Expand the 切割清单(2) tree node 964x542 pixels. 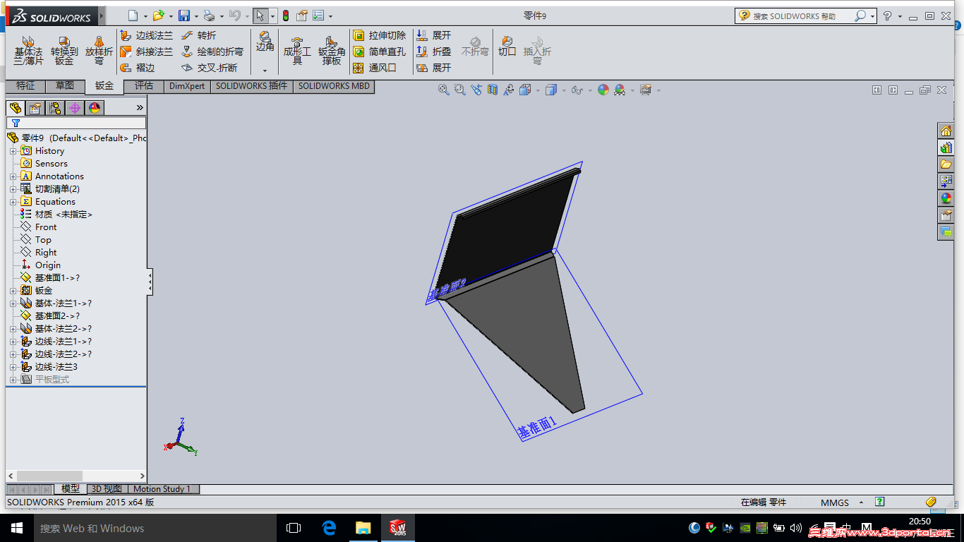[13, 189]
